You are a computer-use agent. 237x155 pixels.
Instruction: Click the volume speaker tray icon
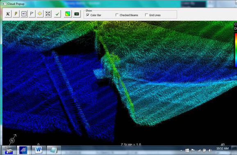point(210,150)
